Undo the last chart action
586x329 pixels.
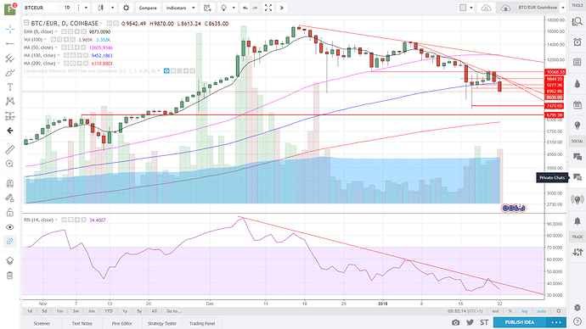point(245,8)
